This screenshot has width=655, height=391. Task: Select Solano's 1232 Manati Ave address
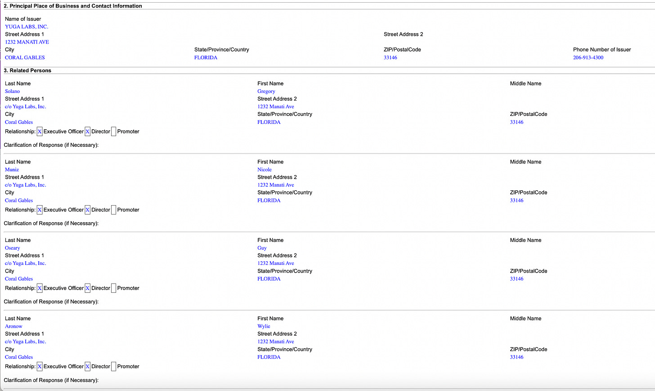click(276, 106)
